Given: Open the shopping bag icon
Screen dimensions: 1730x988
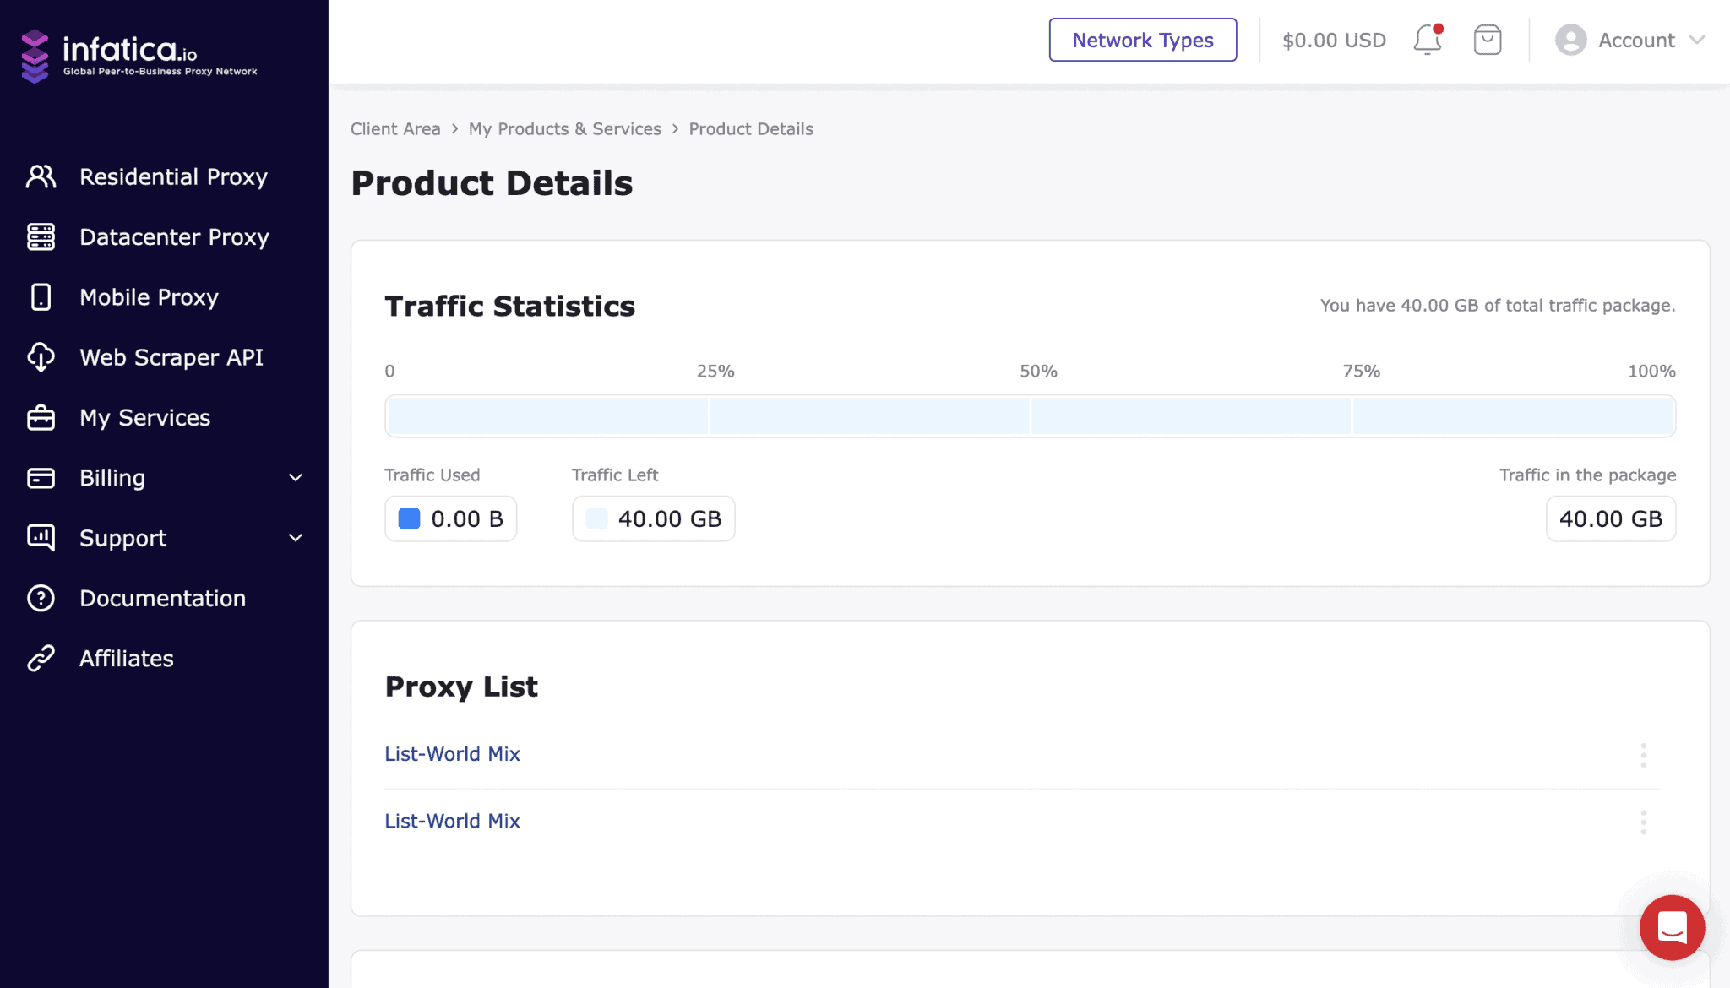Looking at the screenshot, I should tap(1488, 39).
